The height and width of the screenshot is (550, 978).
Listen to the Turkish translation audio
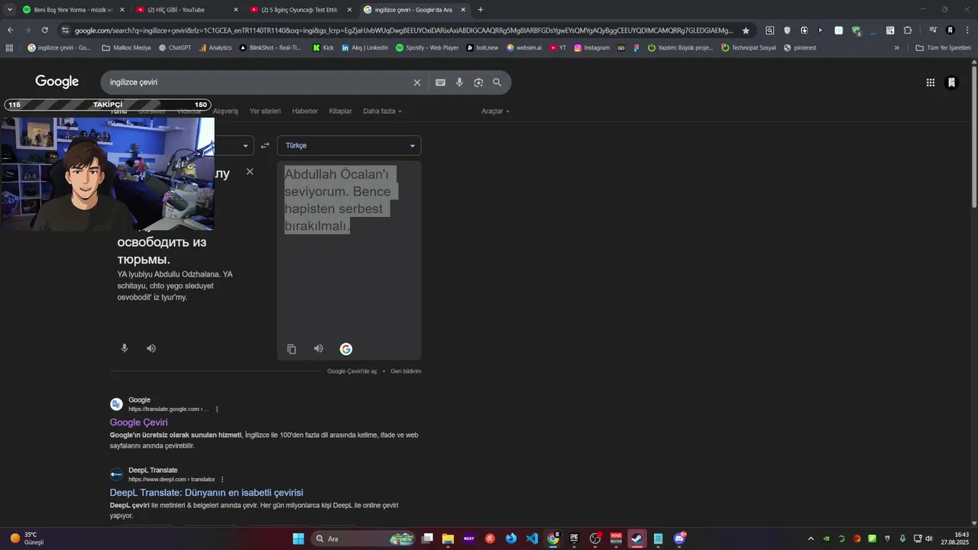[319, 349]
